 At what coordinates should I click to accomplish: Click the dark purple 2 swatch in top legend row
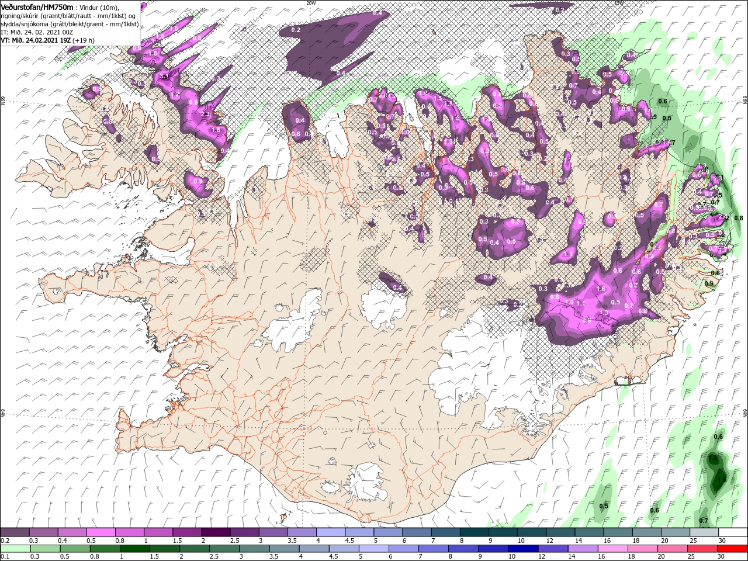pos(215,532)
